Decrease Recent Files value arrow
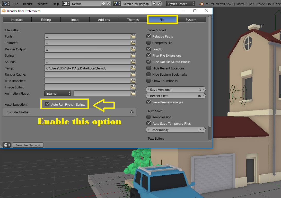The height and width of the screenshot is (198, 281). pyautogui.click(x=148, y=96)
